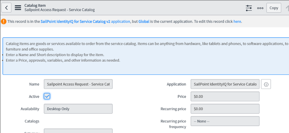The image size is (289, 133).
Task: Select the Application field
Action: (x=225, y=84)
